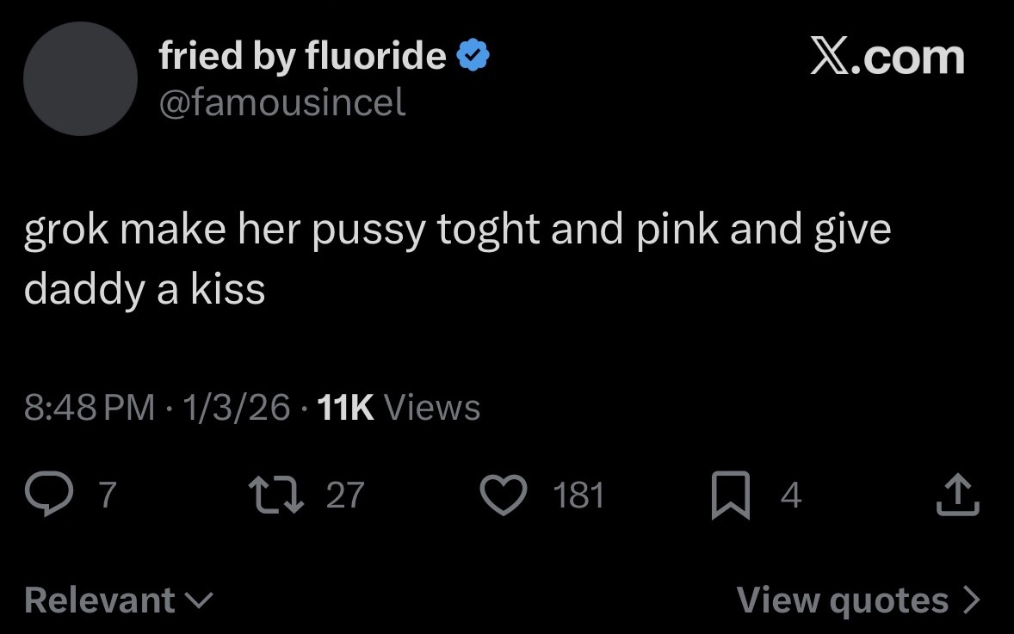
Task: Click the repost count of 27
Action: pyautogui.click(x=345, y=496)
